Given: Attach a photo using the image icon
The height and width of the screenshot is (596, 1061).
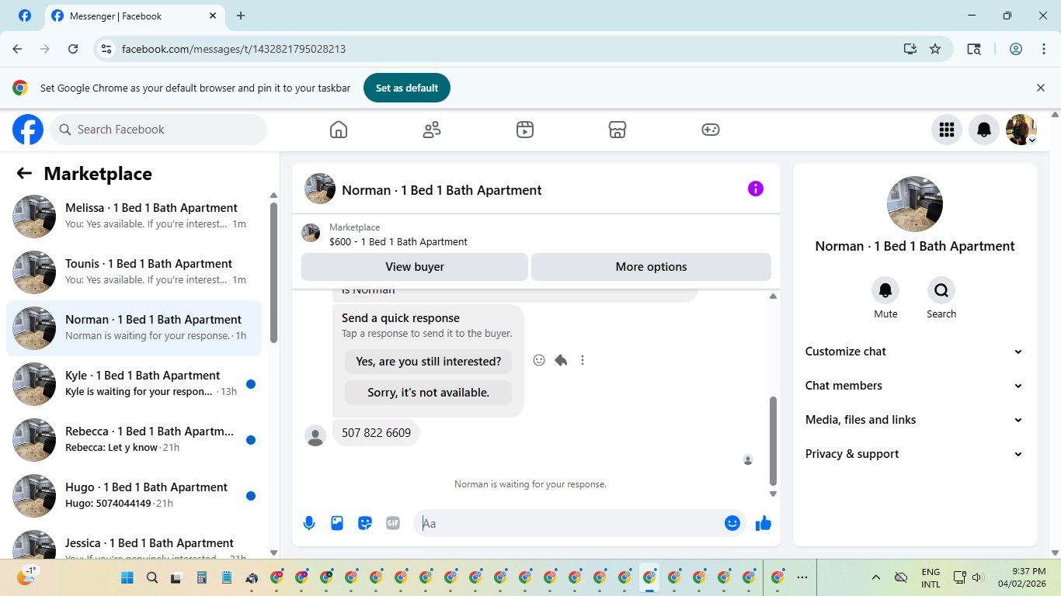Looking at the screenshot, I should [x=337, y=523].
